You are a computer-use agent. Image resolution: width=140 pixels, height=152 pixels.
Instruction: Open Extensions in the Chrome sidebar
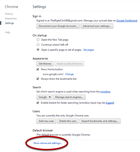pos(11,18)
